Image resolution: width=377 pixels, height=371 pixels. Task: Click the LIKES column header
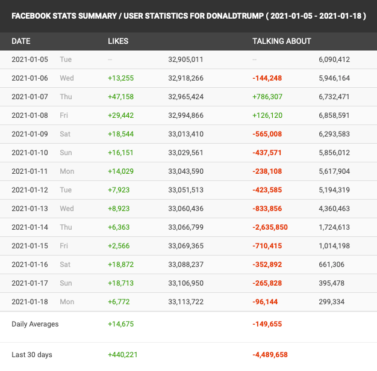pyautogui.click(x=118, y=41)
